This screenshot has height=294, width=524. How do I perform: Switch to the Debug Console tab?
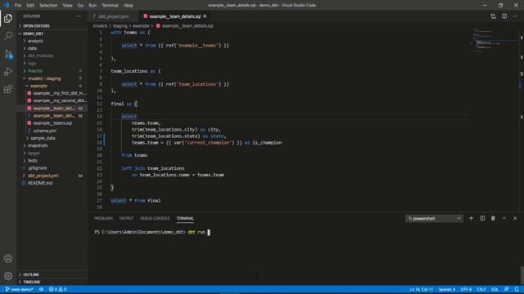[x=155, y=218]
